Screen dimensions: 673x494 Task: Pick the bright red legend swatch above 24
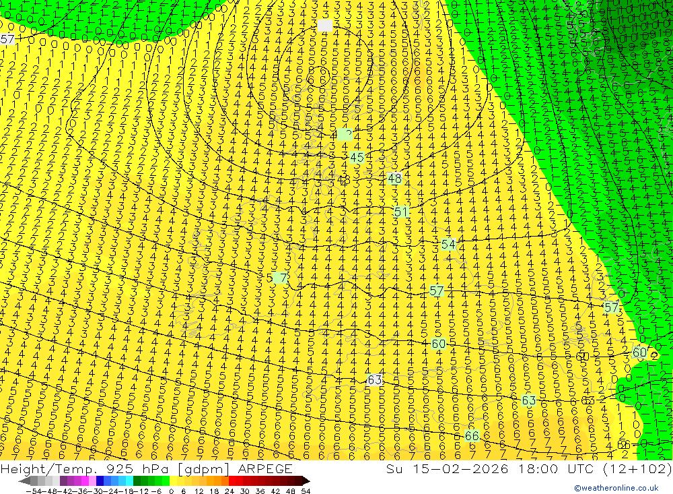coord(232,481)
